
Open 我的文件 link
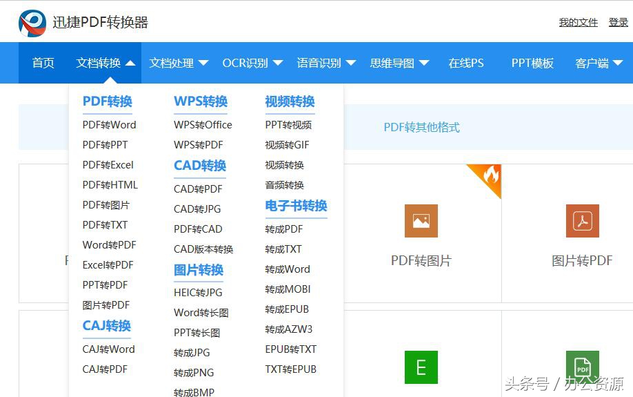[578, 23]
